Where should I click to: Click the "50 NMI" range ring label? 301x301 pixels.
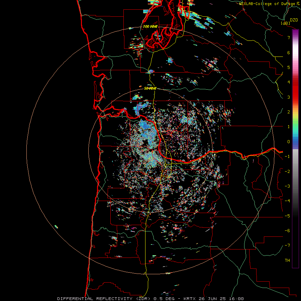point(150,88)
